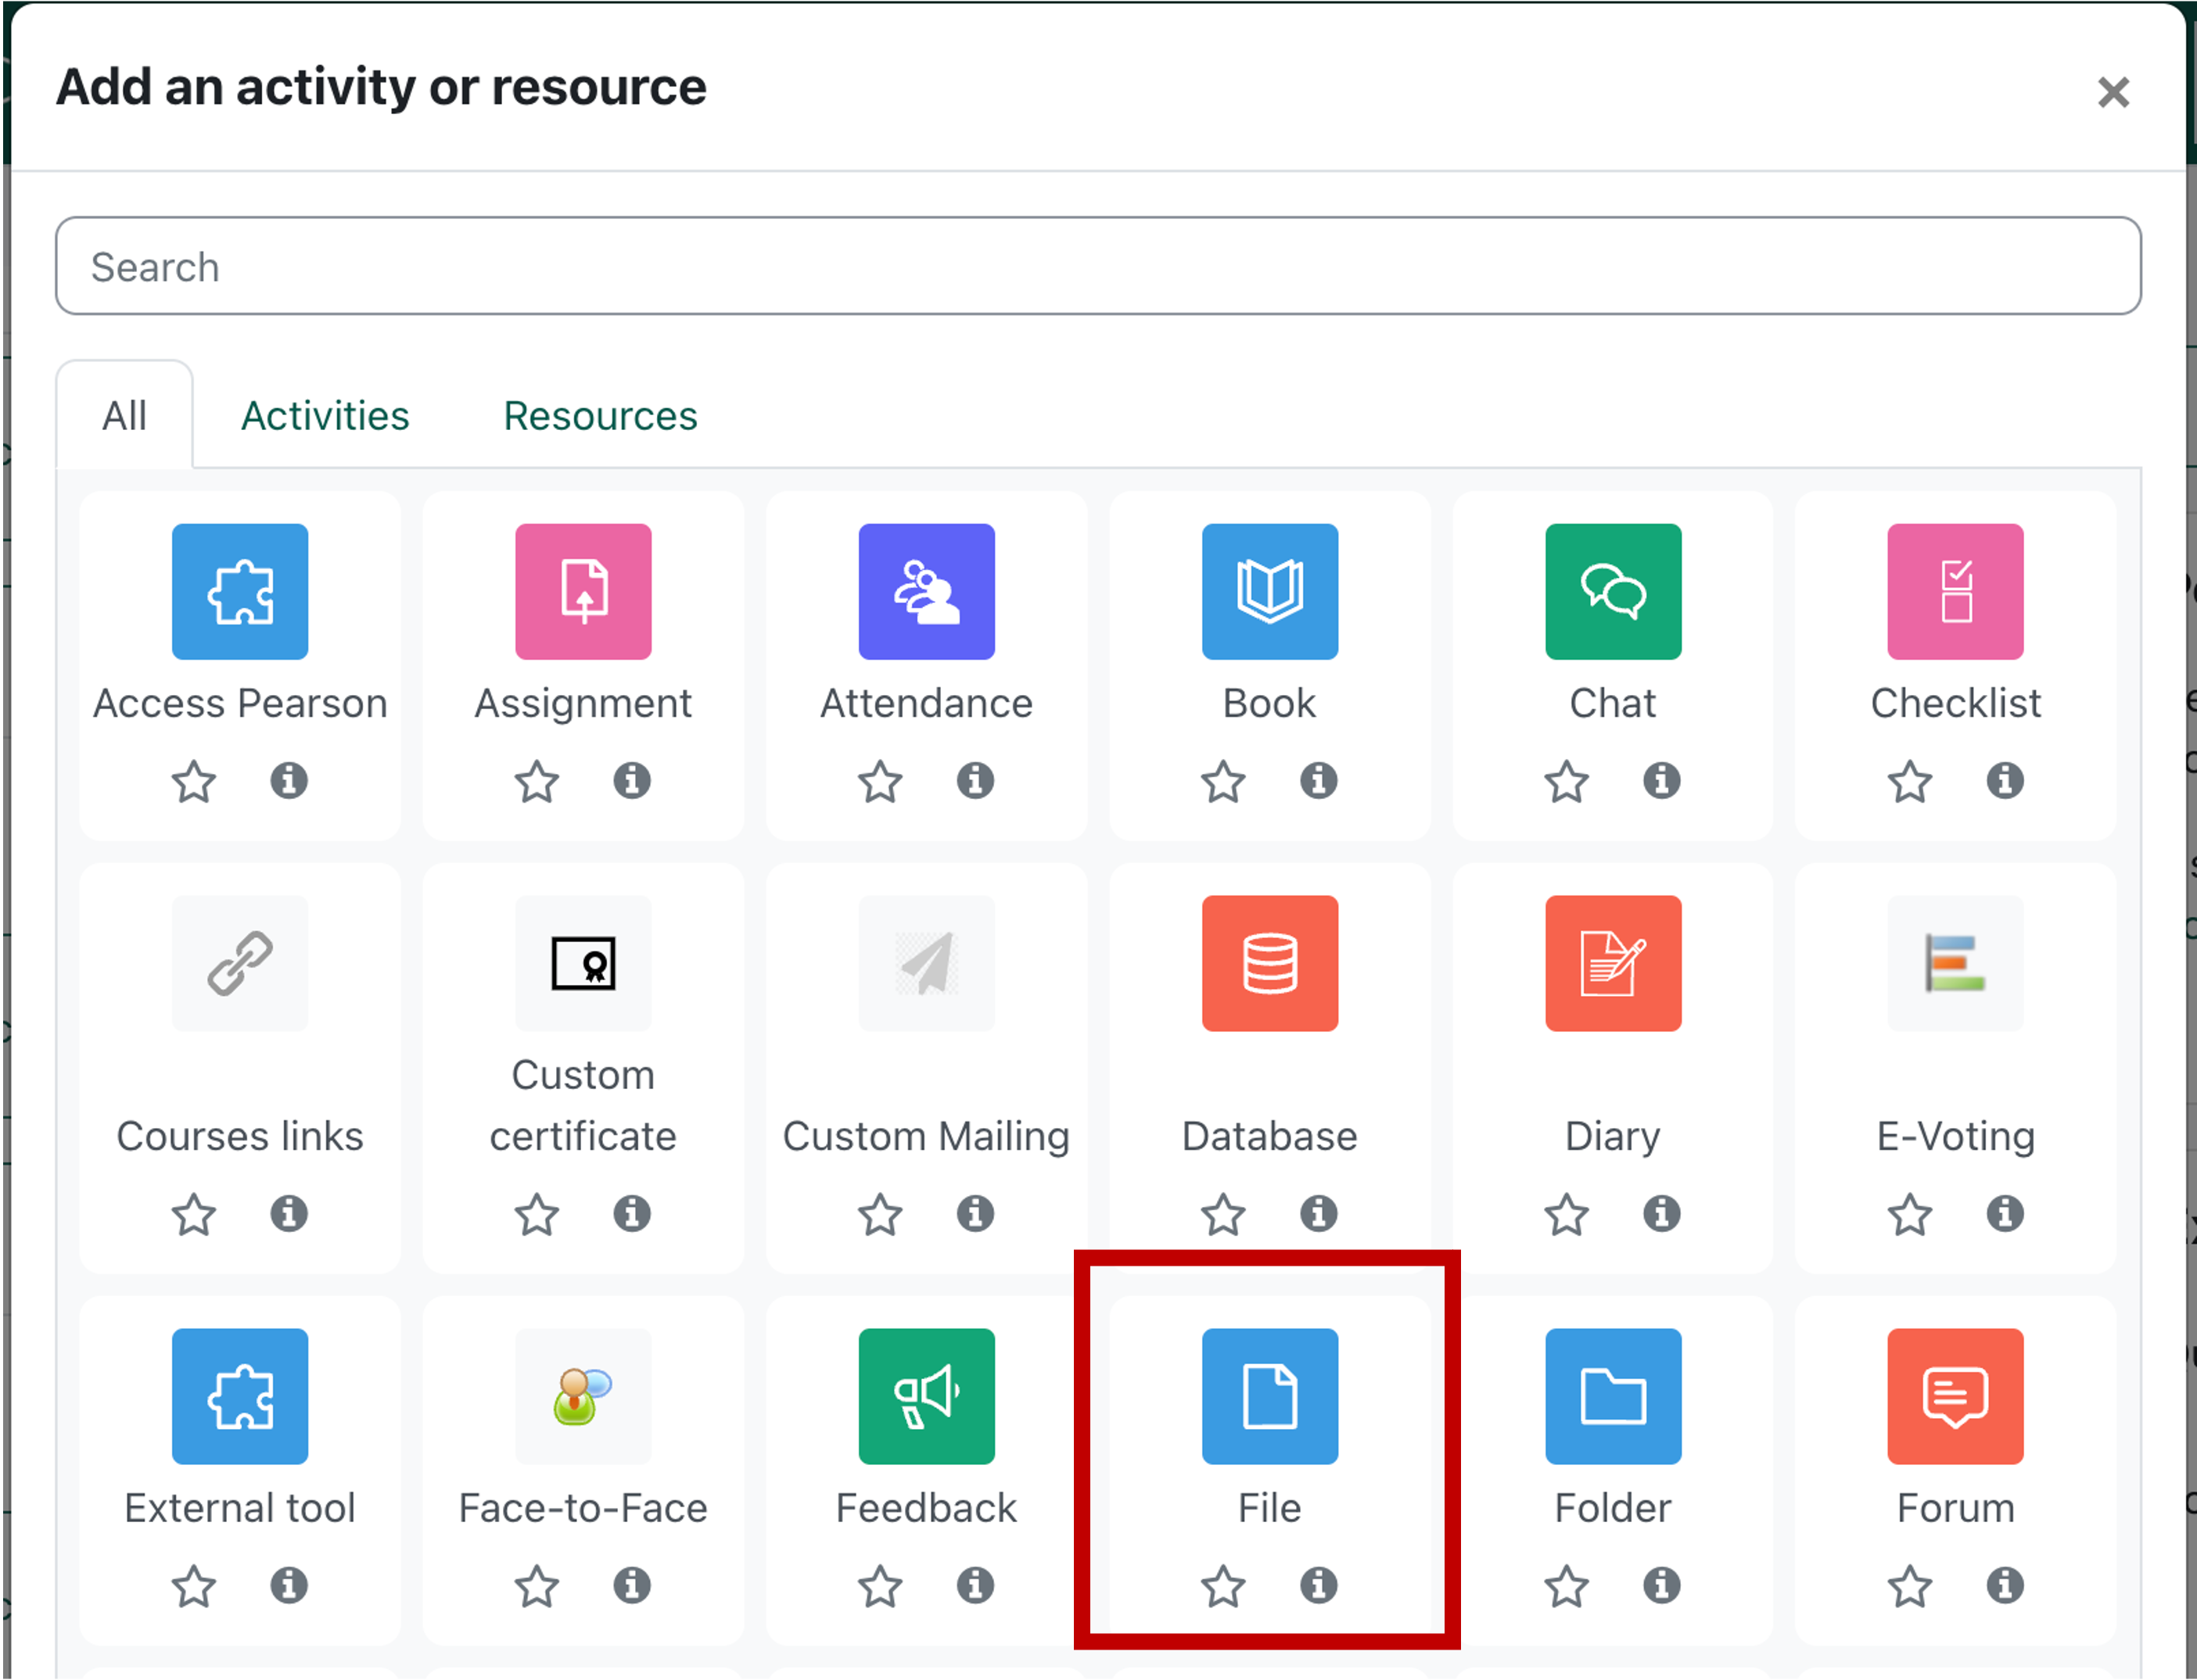
Task: Star the Diary activity
Action: click(1566, 1215)
